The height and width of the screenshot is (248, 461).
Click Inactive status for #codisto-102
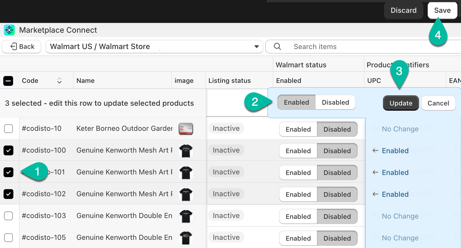point(226,194)
